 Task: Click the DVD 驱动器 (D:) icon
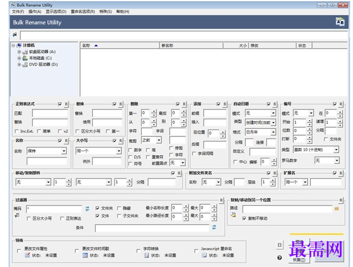point(25,64)
